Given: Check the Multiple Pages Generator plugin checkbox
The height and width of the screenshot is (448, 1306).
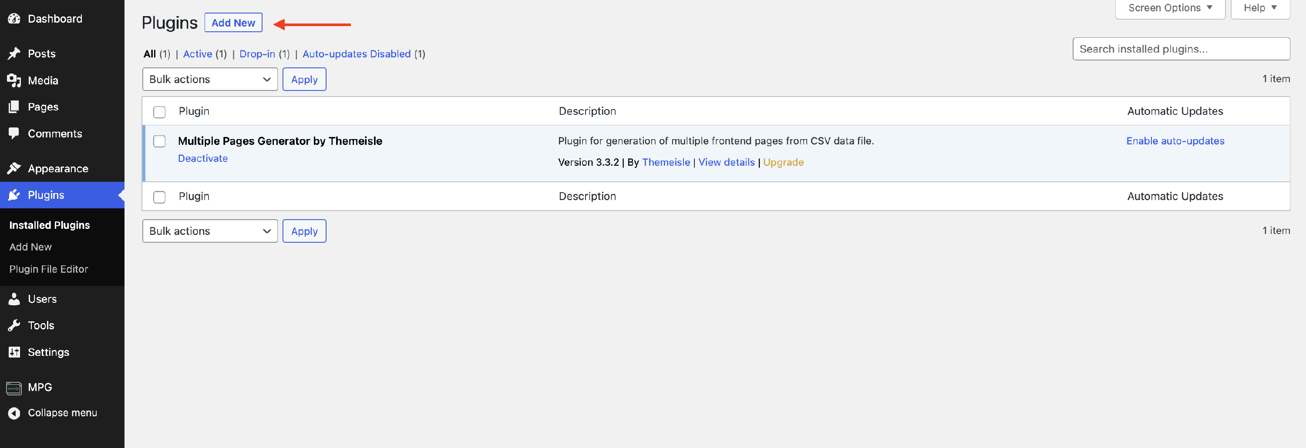Looking at the screenshot, I should click(159, 141).
